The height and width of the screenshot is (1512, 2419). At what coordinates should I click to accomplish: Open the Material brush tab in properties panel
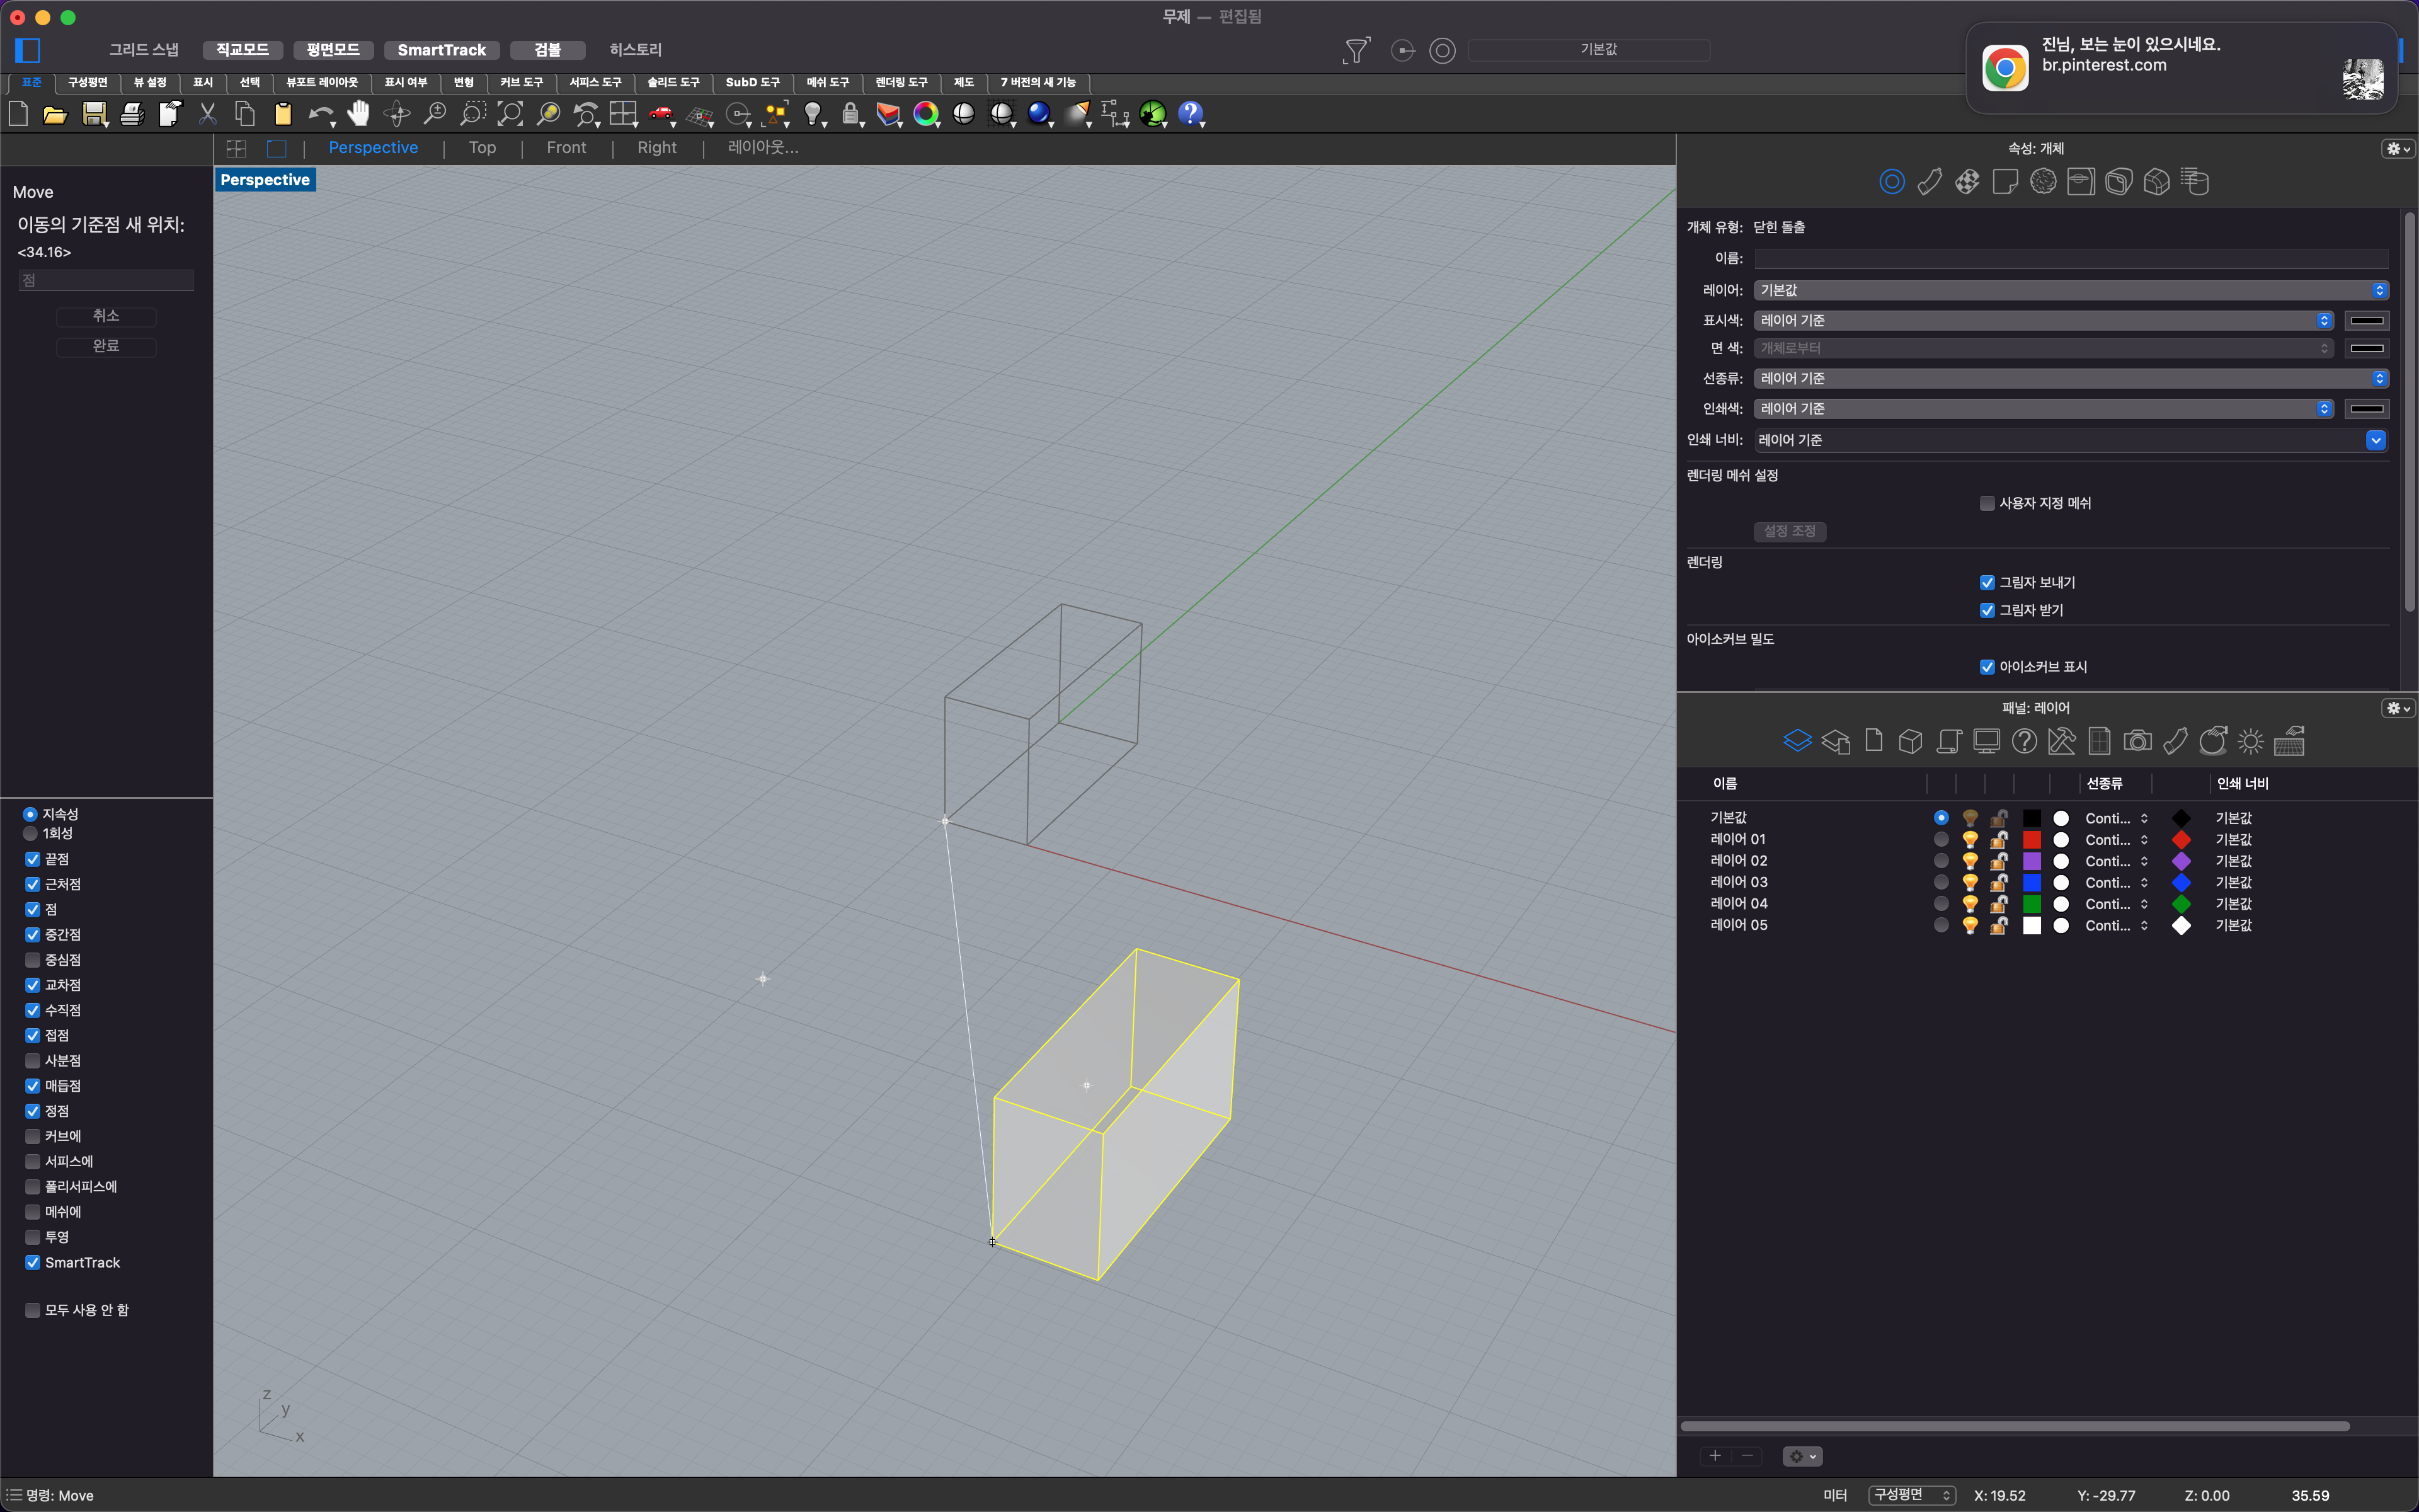(x=1929, y=182)
